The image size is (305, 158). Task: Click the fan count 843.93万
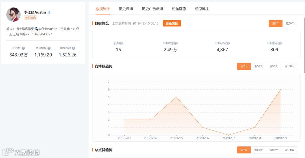point(18,55)
